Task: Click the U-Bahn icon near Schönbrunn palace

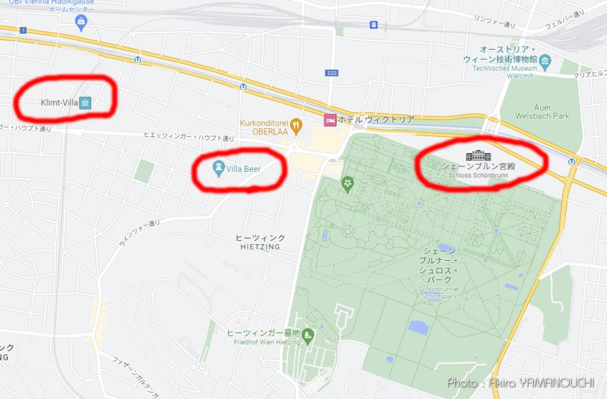Action: [572, 161]
